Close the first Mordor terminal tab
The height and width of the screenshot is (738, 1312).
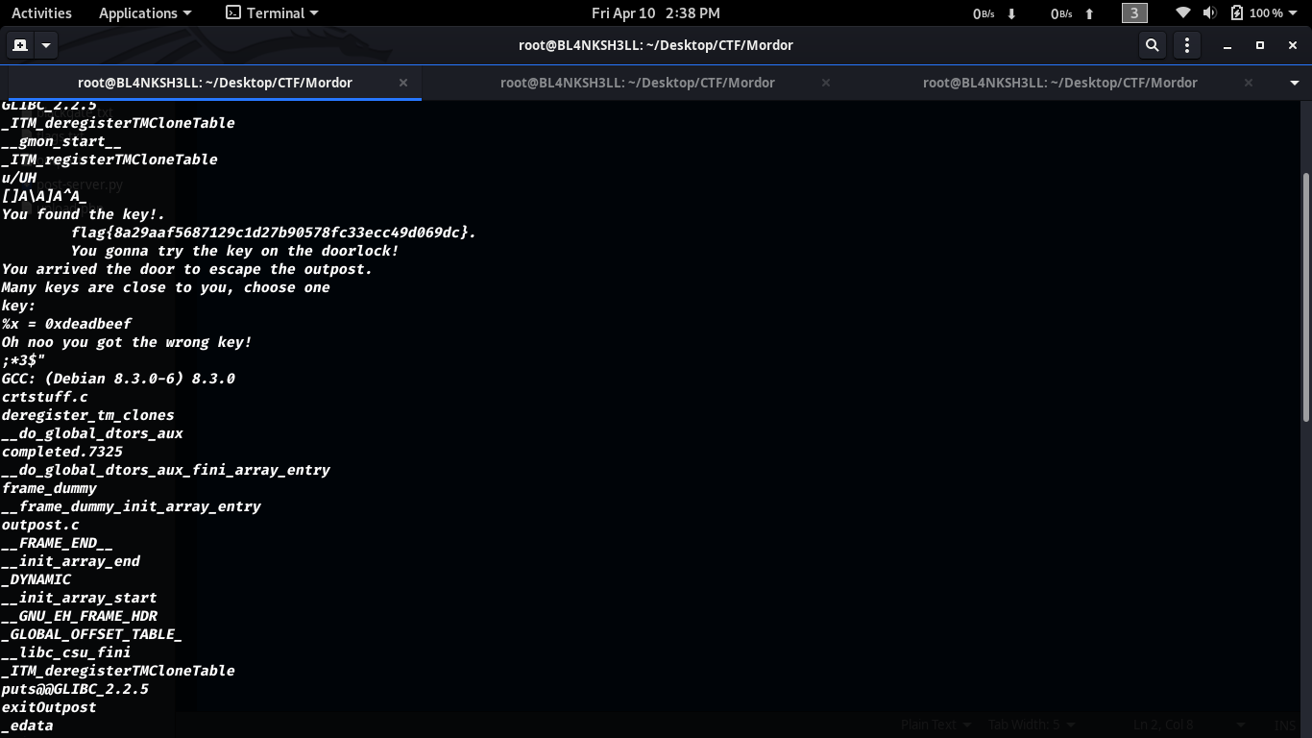[x=403, y=83]
